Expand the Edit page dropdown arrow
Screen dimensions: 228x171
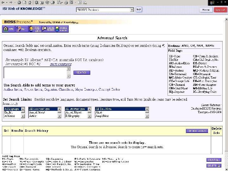point(75,3)
